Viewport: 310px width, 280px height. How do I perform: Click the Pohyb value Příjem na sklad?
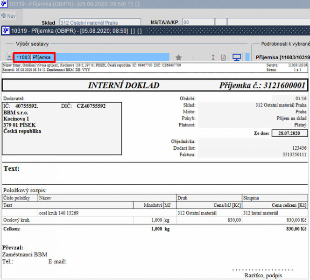(292, 118)
